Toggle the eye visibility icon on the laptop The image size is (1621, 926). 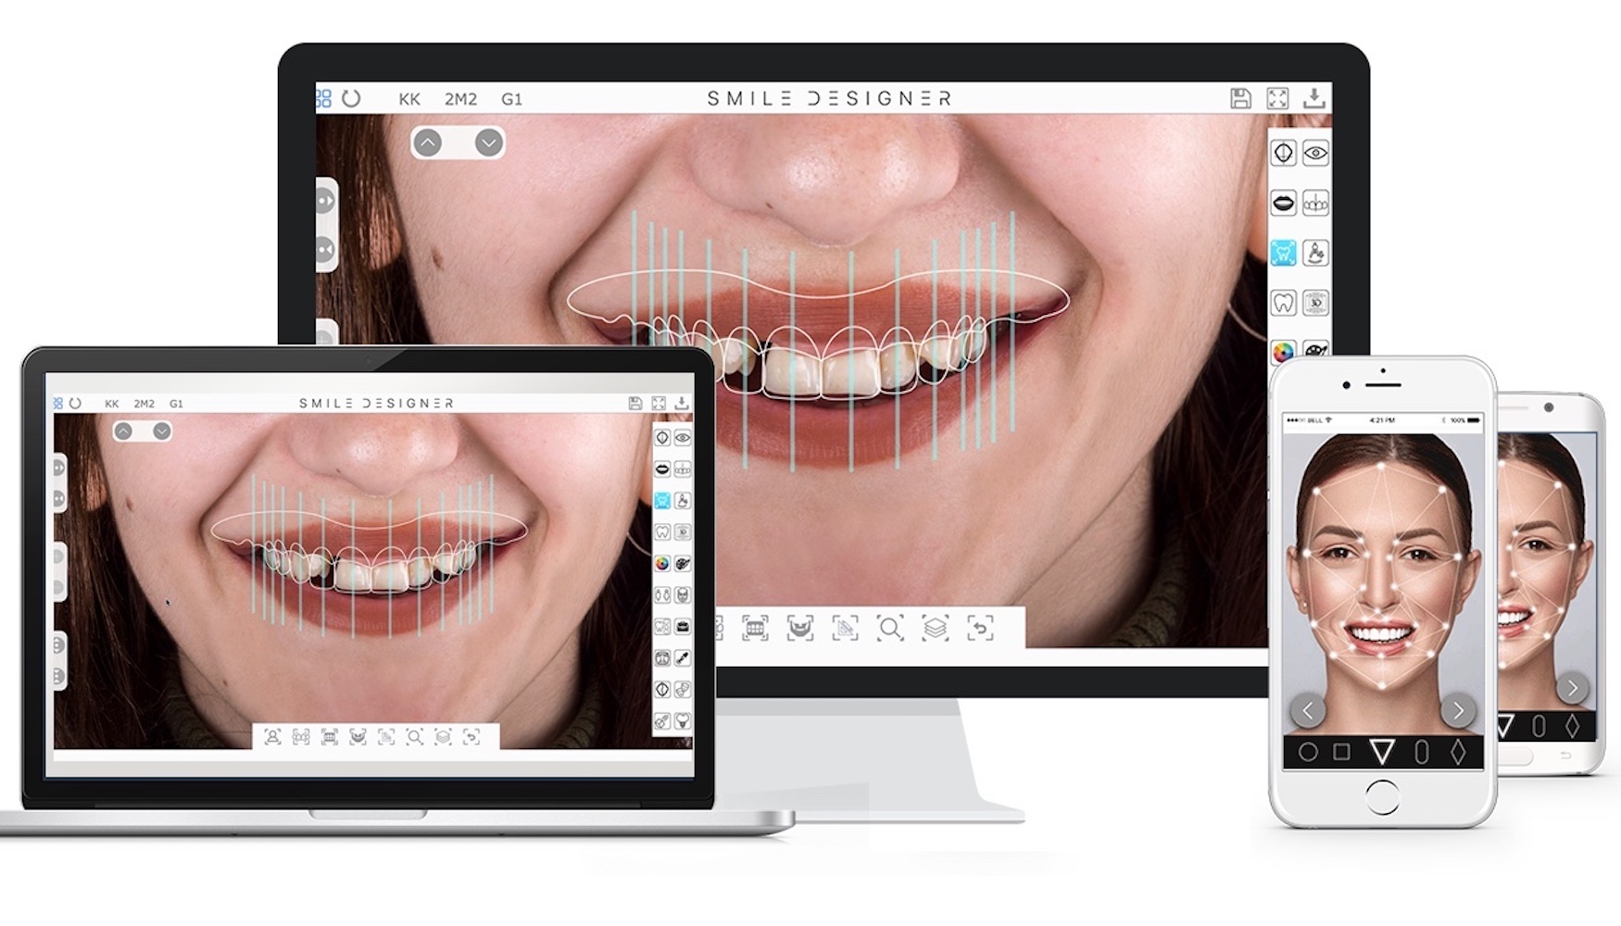[x=683, y=438]
